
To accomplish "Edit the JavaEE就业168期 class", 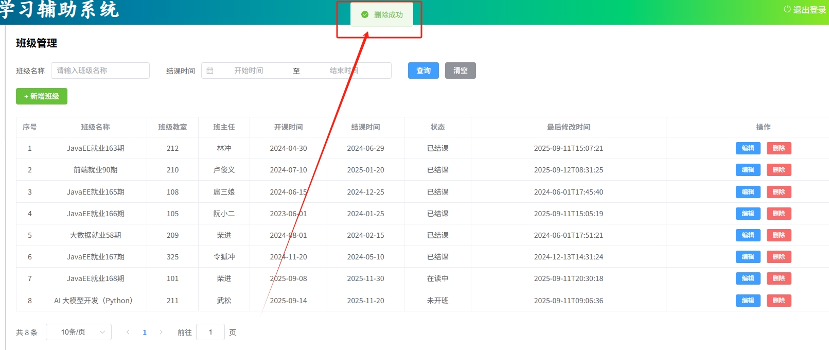I will [x=748, y=278].
